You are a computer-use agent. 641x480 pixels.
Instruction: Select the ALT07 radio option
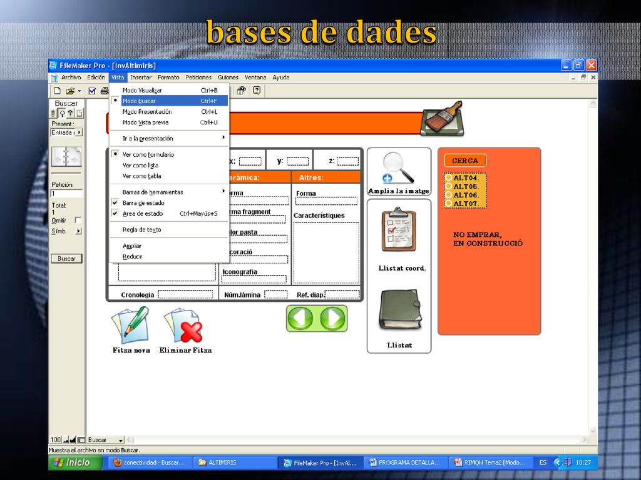pyautogui.click(x=448, y=203)
